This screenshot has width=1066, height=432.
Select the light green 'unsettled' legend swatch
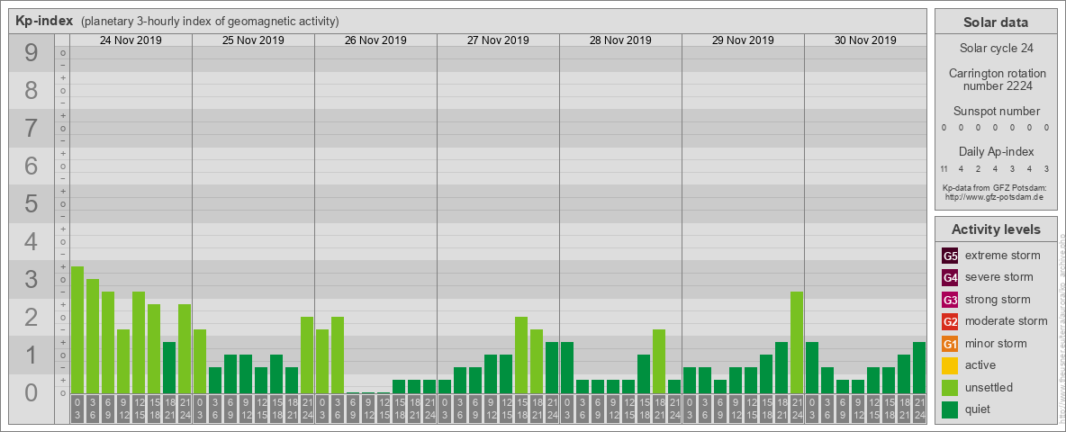click(x=951, y=388)
